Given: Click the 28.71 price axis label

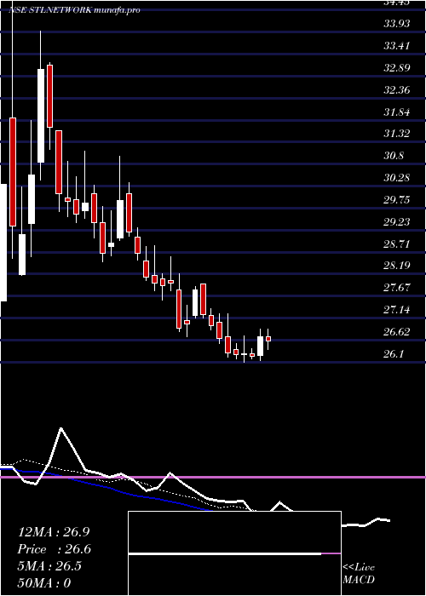Looking at the screenshot, I should click(x=397, y=244).
